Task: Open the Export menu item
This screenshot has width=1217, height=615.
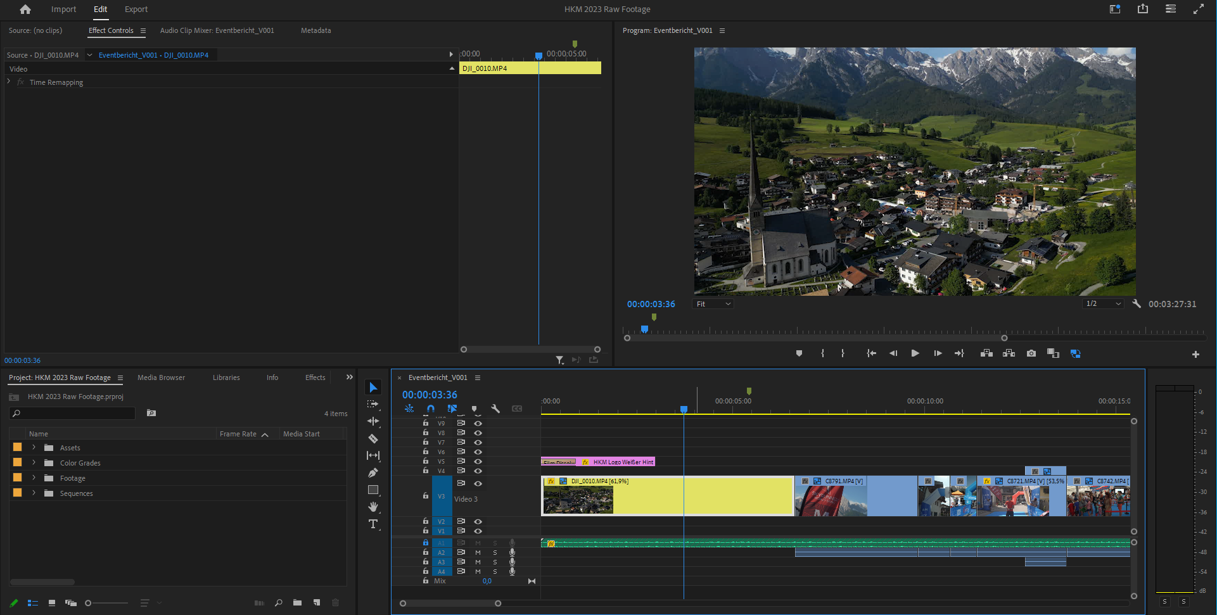Action: pyautogui.click(x=136, y=9)
